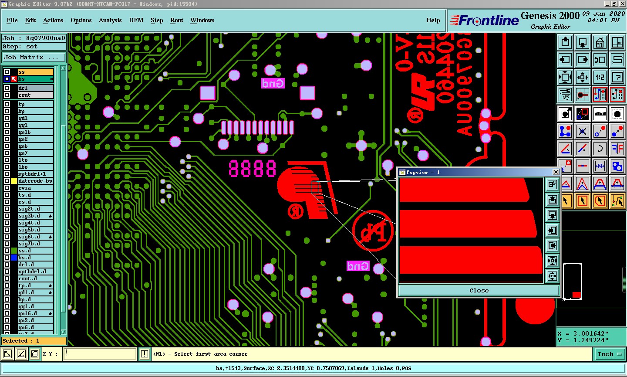Click the zoom in expand icon
The height and width of the screenshot is (377, 627).
565,77
